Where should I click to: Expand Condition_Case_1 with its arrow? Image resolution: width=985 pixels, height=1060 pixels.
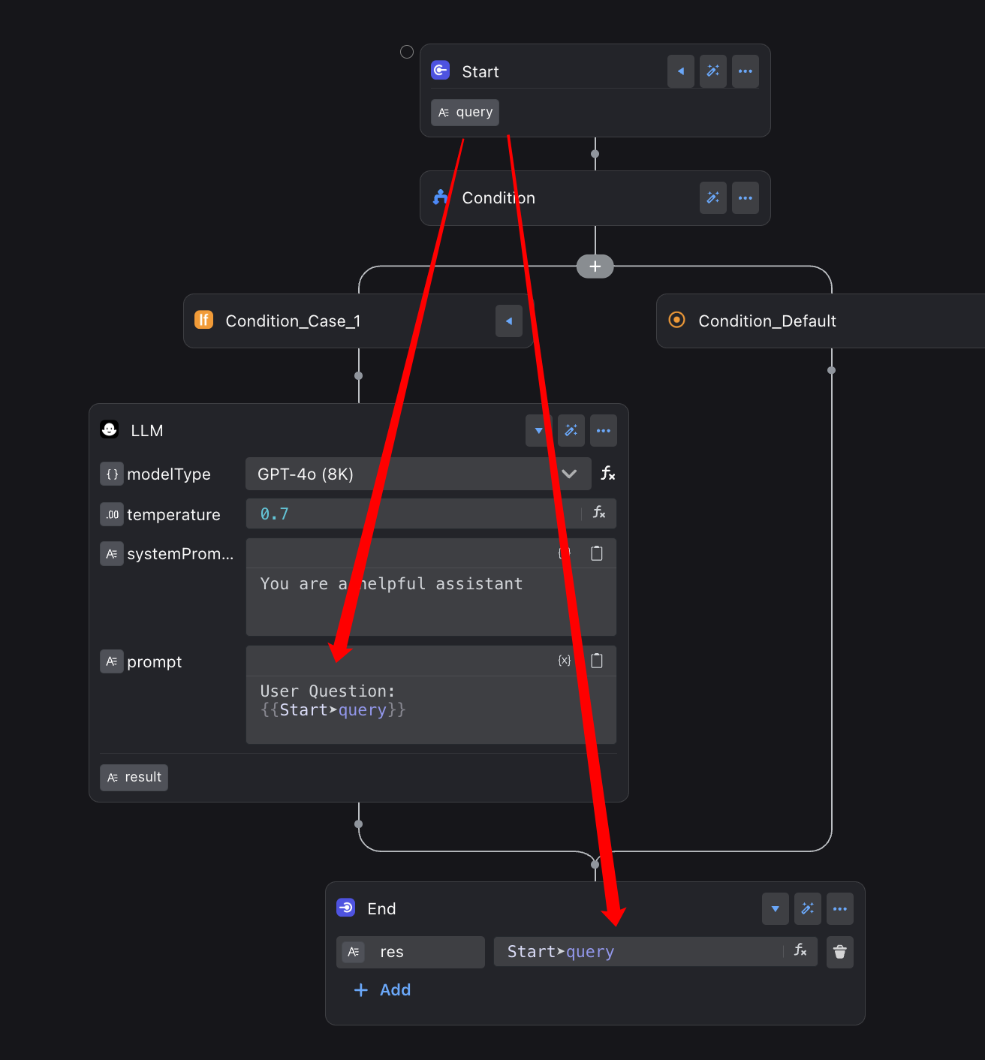pos(508,321)
